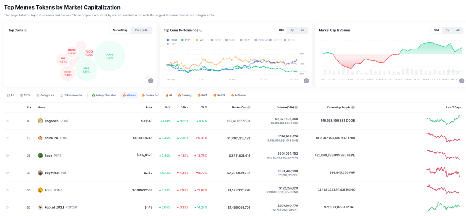Select the Solana Eco category tab
The width and height of the screenshot is (466, 216).
point(150,95)
